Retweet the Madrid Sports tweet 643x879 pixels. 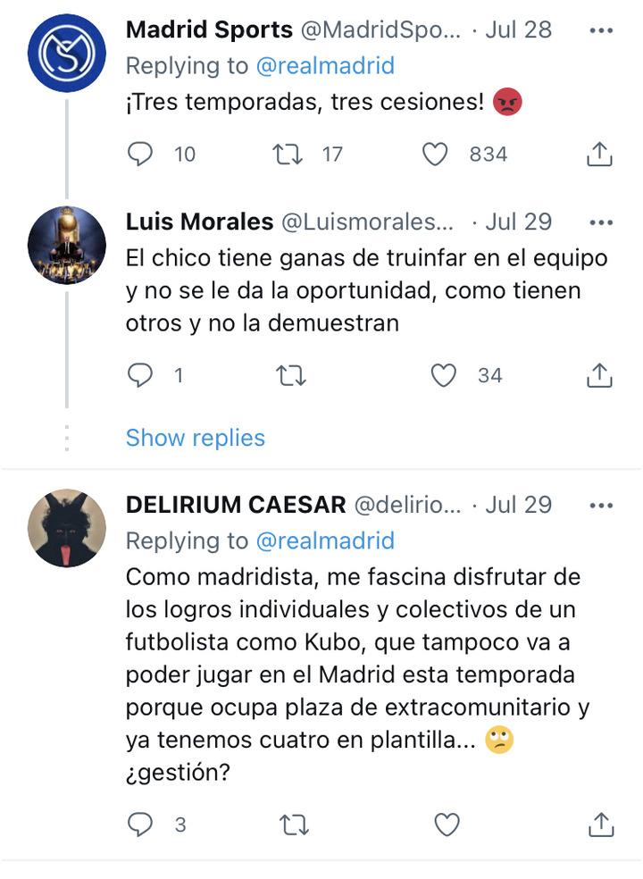(288, 155)
